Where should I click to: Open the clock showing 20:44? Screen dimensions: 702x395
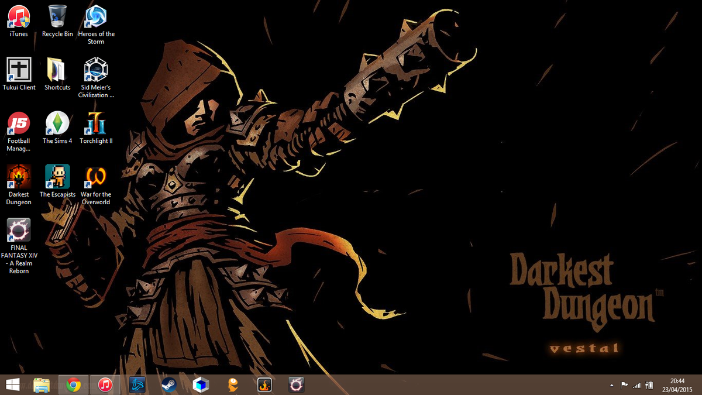677,384
